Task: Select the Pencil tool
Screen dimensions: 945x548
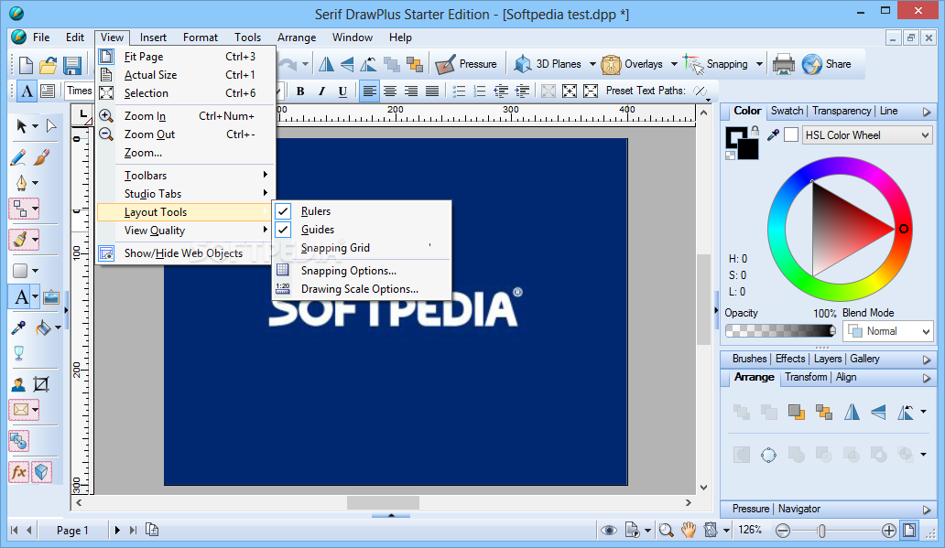Action: coord(18,157)
